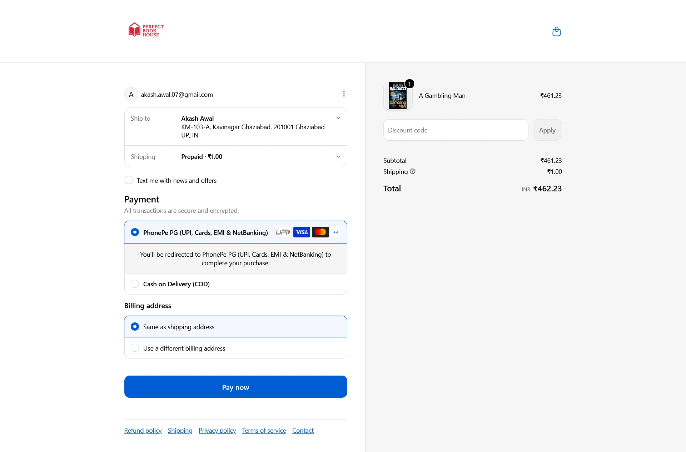Click the account avatar letter A
This screenshot has height=452, width=686.
point(131,94)
